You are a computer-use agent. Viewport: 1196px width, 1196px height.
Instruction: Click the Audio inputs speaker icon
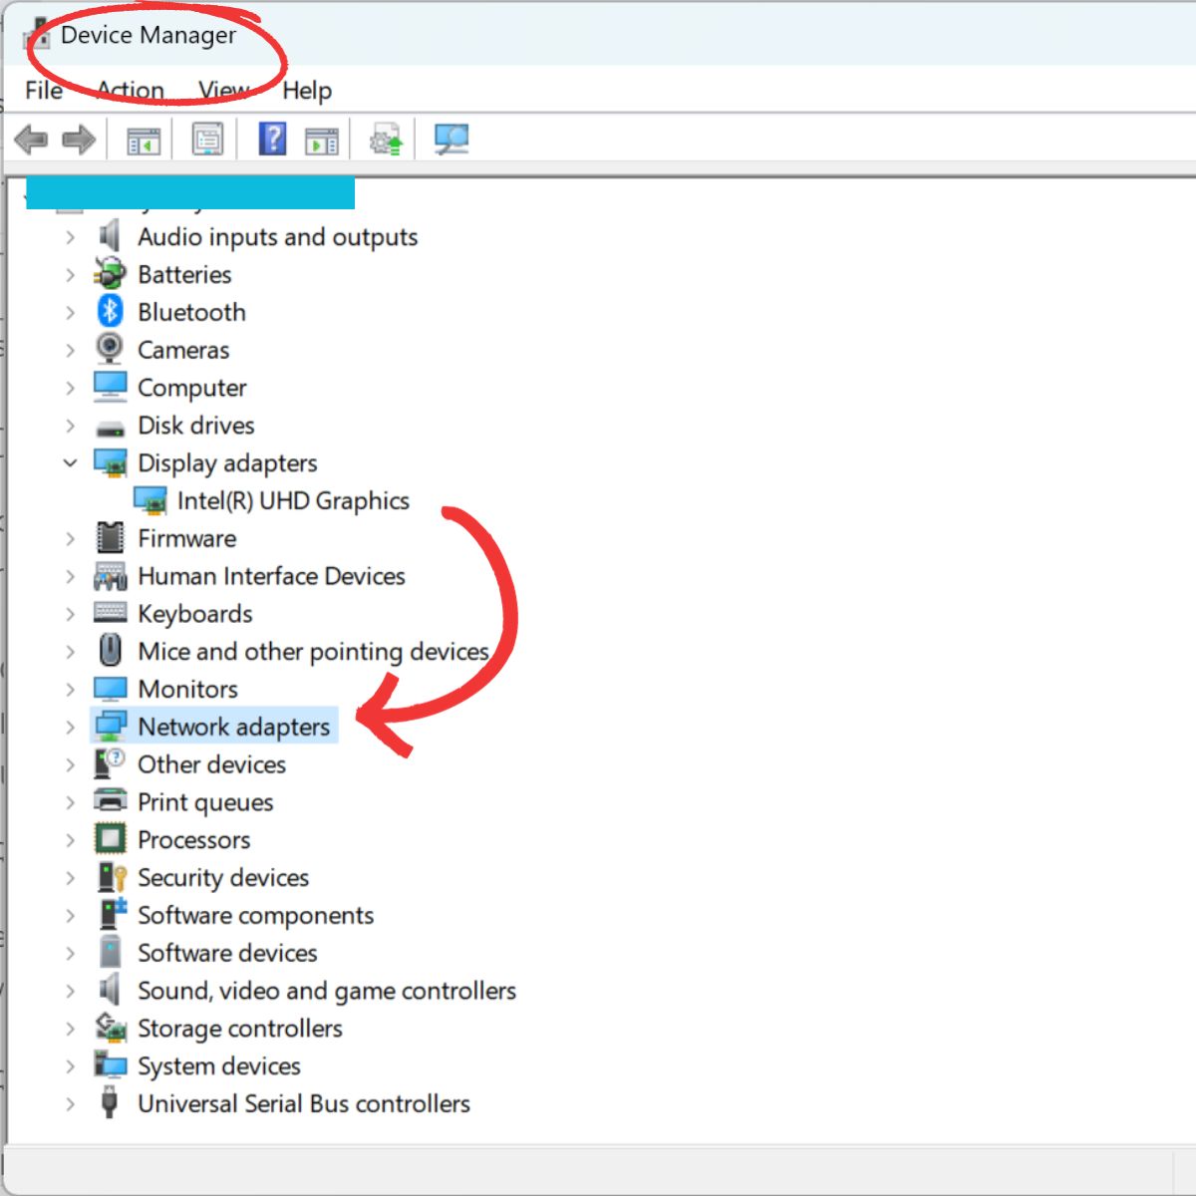click(110, 236)
